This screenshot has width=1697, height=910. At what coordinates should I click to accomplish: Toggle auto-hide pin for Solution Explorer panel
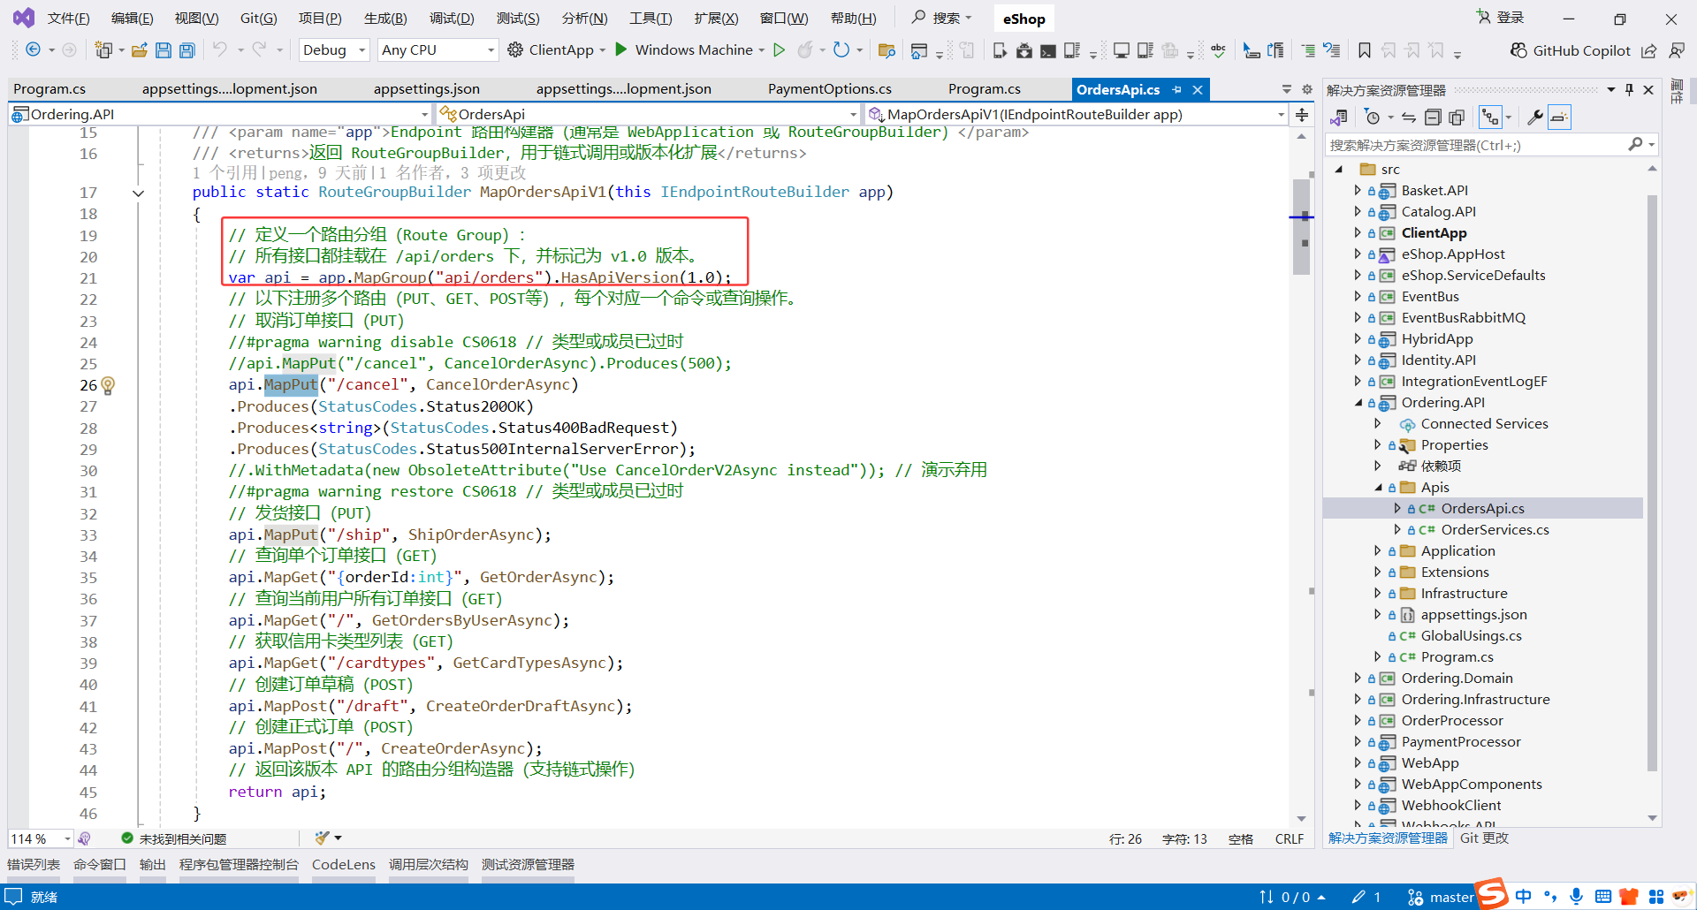pyautogui.click(x=1629, y=89)
